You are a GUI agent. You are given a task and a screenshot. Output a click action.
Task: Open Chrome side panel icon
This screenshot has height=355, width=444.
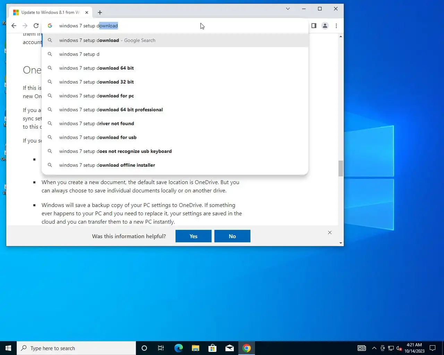pyautogui.click(x=314, y=26)
